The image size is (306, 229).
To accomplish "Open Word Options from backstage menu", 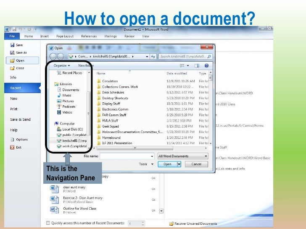I will coord(19,139).
